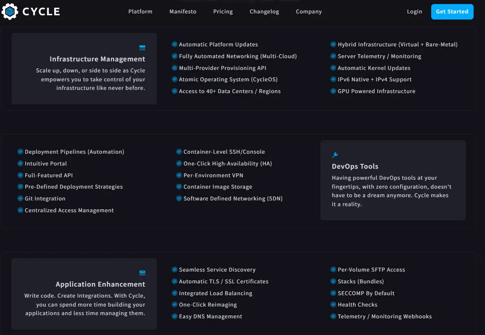The height and width of the screenshot is (335, 485).
Task: Click the window icon above Application Enhancement
Action: (142, 273)
